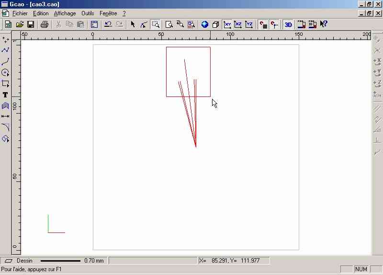Click the 3D cube perspective icon
Screen dimensions: 383x275
pyautogui.click(x=216, y=24)
